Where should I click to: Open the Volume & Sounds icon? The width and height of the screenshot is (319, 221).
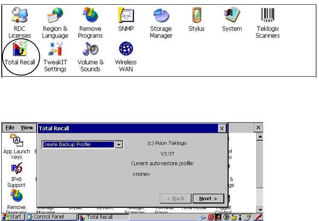90,49
